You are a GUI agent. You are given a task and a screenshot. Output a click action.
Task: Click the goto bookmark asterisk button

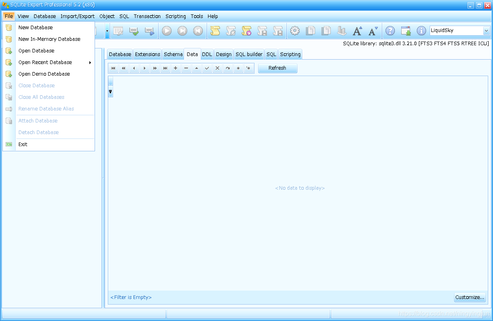pyautogui.click(x=249, y=68)
